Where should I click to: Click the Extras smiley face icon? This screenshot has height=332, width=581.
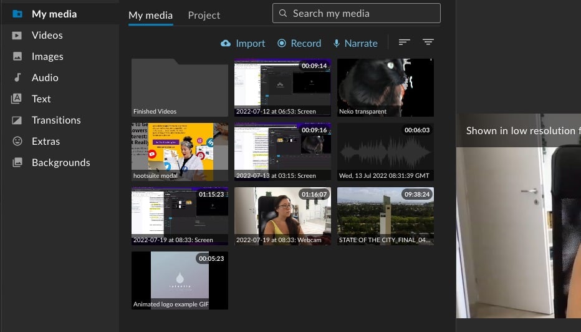[x=17, y=141]
